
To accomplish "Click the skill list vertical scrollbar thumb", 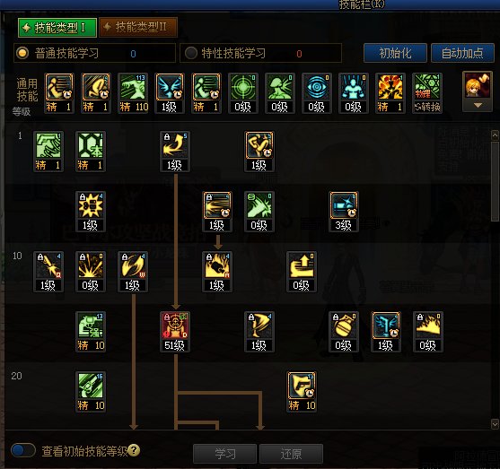I will (x=495, y=182).
